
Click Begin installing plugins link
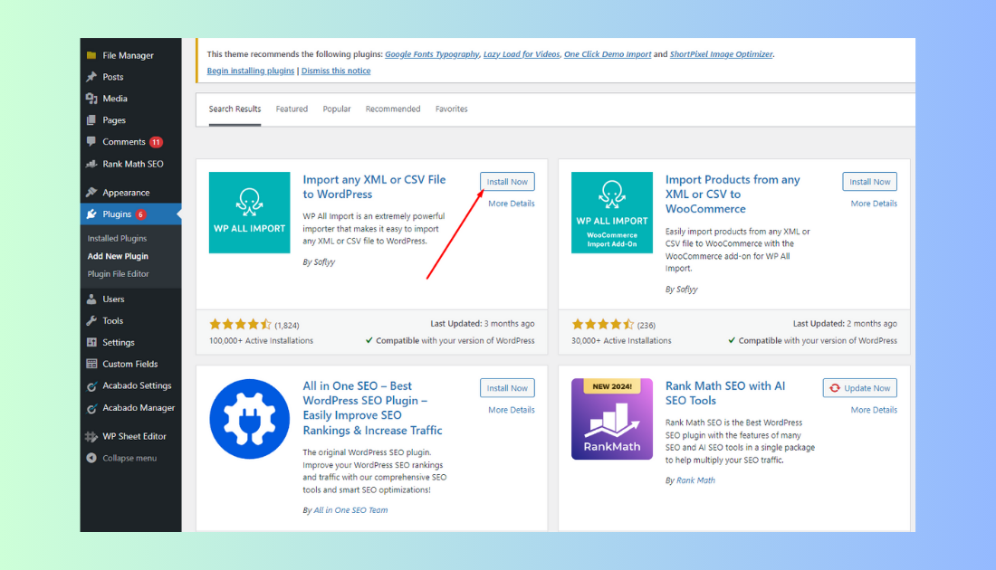point(250,71)
